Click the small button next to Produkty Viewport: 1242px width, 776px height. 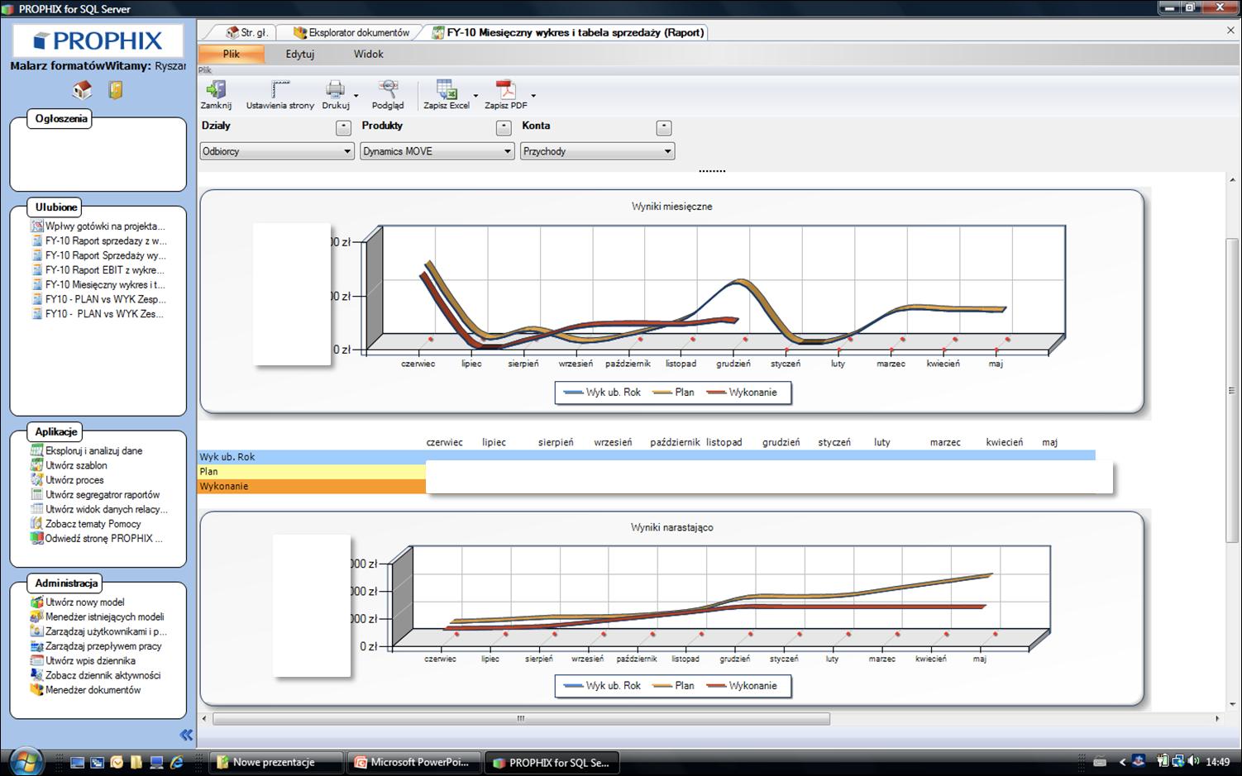[504, 127]
